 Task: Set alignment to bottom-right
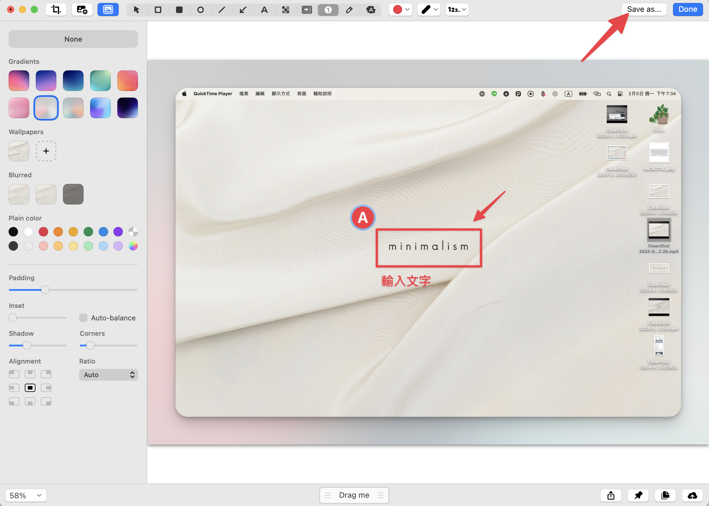46,402
